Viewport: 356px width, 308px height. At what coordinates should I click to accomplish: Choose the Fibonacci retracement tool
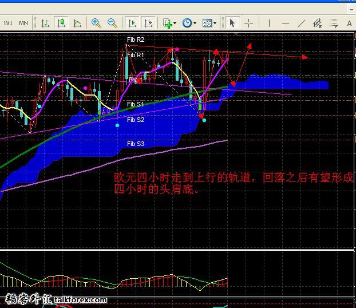click(334, 23)
